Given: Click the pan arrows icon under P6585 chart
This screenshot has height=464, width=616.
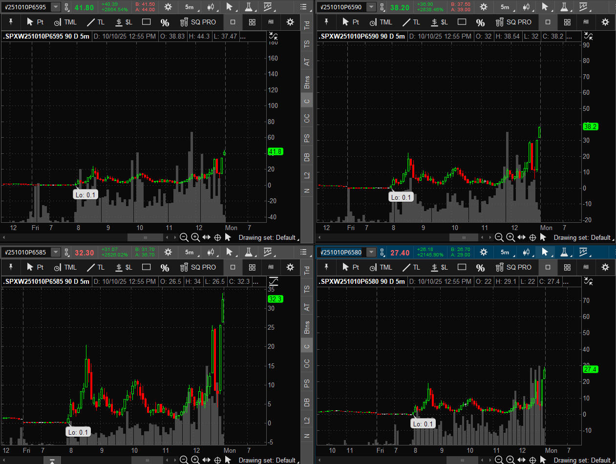Looking at the screenshot, I should [x=206, y=460].
